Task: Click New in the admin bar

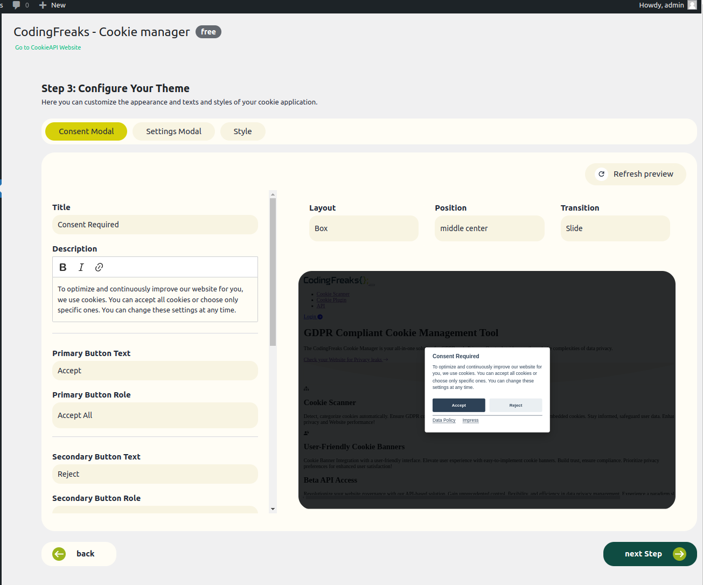Action: (58, 5)
